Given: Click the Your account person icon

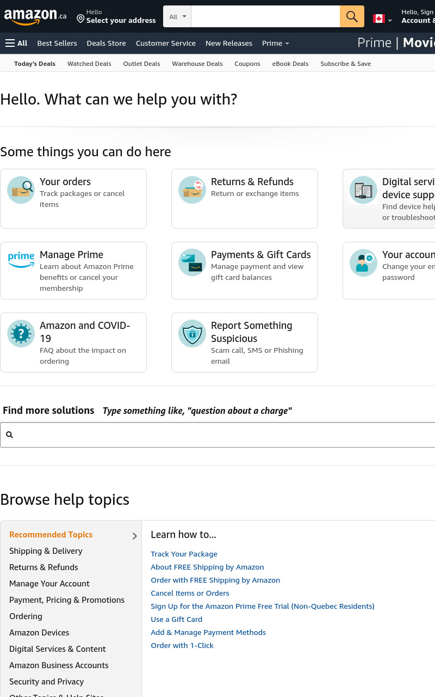Looking at the screenshot, I should [363, 263].
